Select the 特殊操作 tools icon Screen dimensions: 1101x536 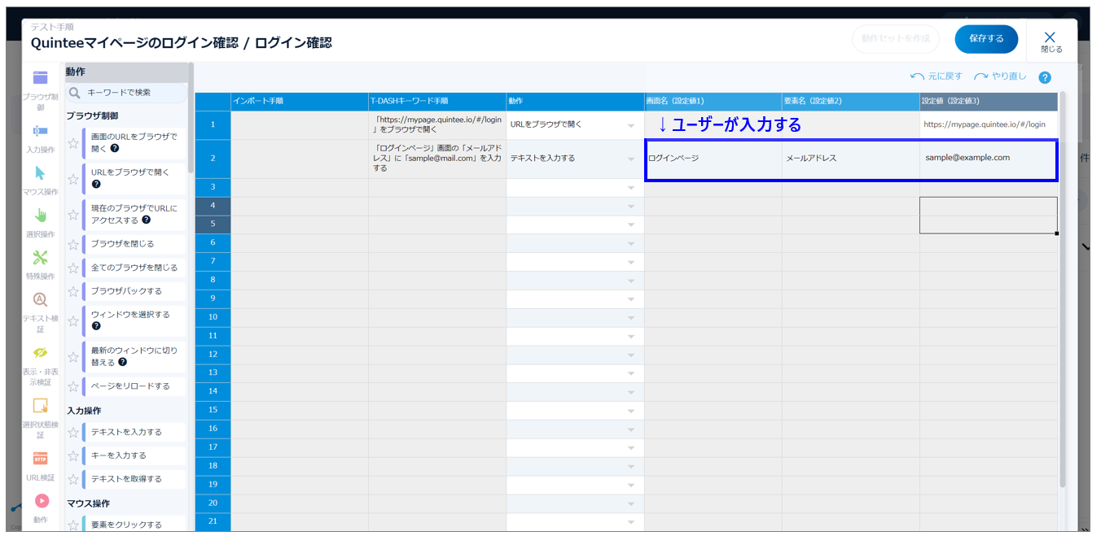pyautogui.click(x=40, y=258)
